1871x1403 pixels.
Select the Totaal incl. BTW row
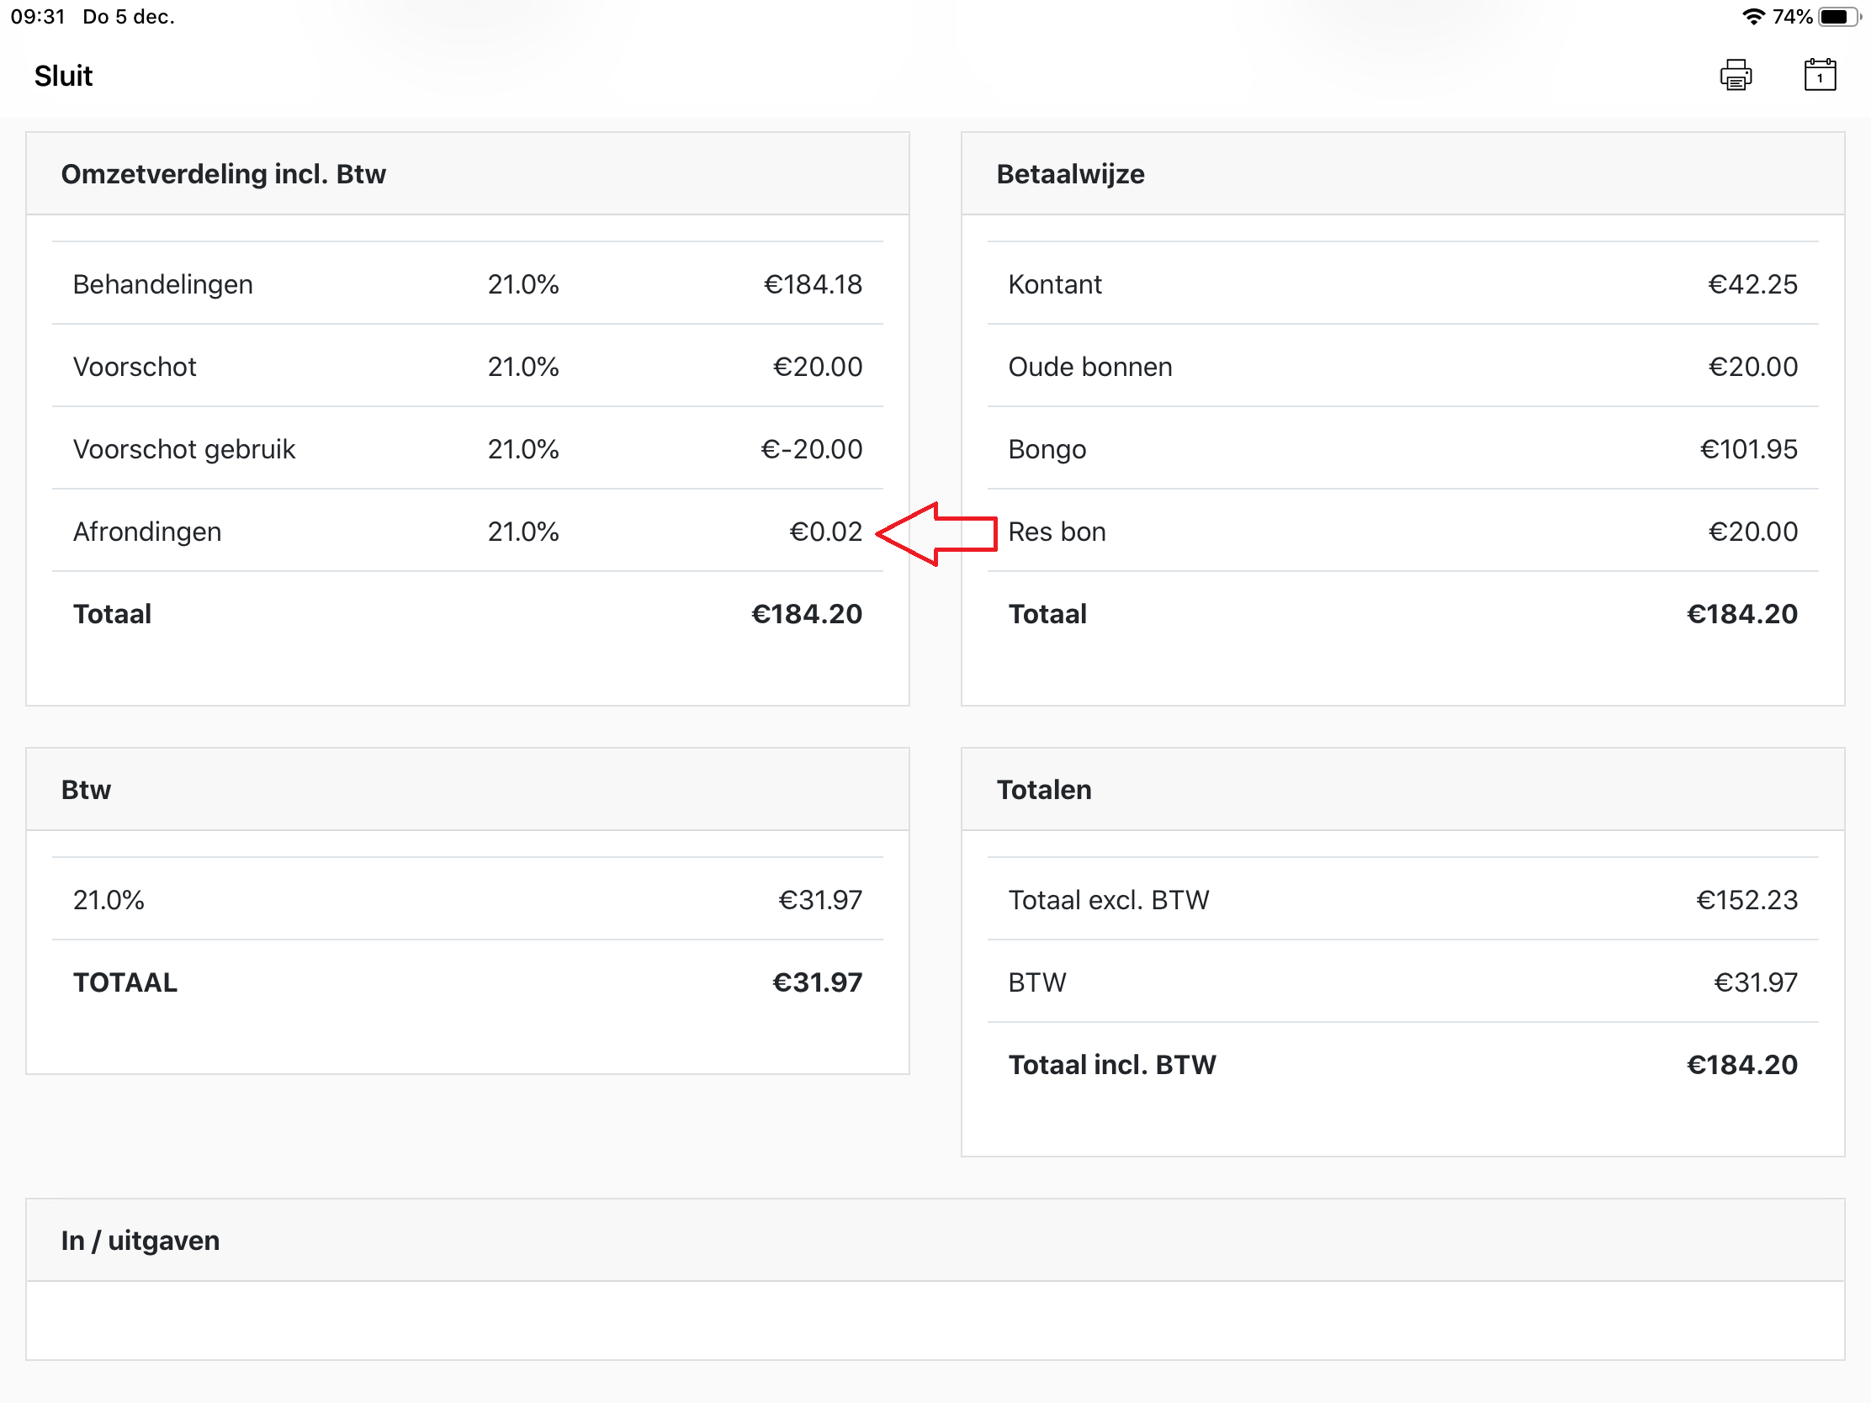[x=1402, y=1065]
